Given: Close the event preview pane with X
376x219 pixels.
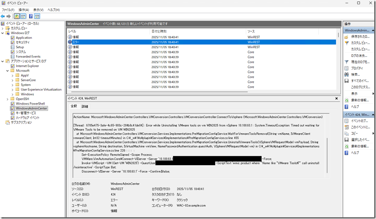Looking at the screenshot, I should click(x=337, y=98).
